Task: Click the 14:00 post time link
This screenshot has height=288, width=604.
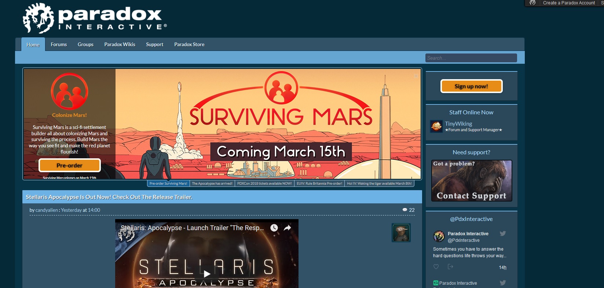Action: [94, 210]
